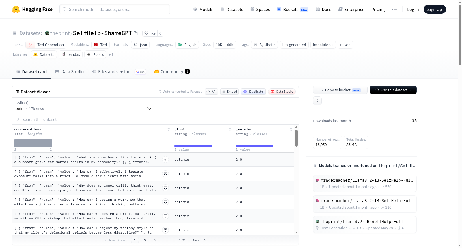The image size is (462, 248).
Task: Click the Duplicate button
Action: [253, 92]
